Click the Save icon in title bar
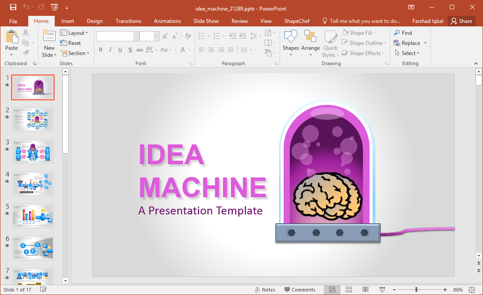 pos(13,7)
